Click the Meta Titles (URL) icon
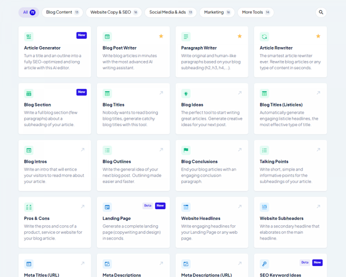 tap(29, 264)
